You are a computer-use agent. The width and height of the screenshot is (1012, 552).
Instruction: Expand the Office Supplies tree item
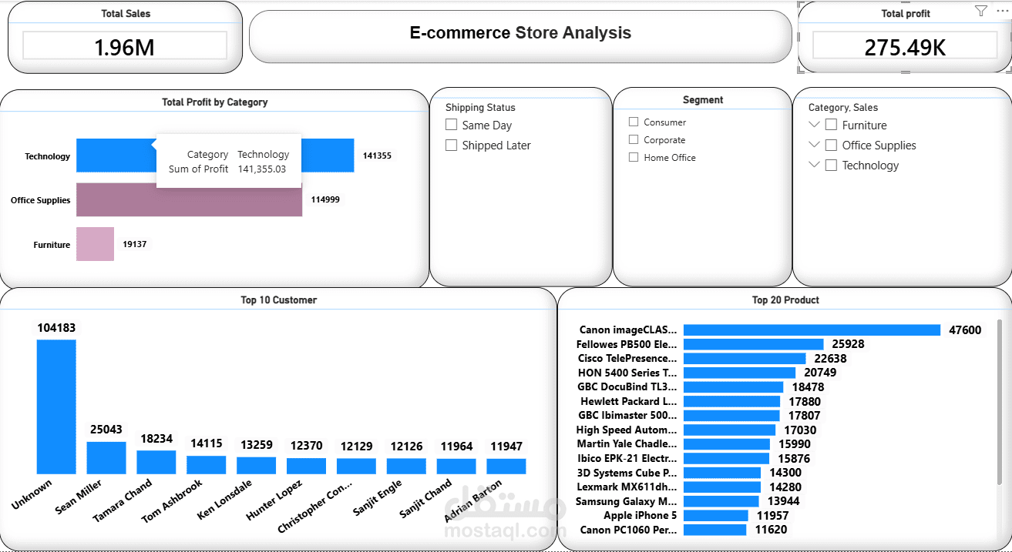click(x=815, y=145)
